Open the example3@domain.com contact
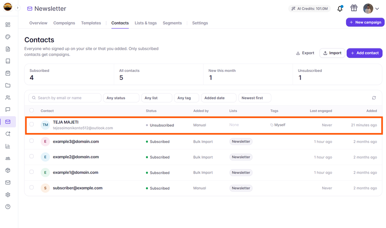Image resolution: width=386 pixels, height=228 pixels. [76, 141]
